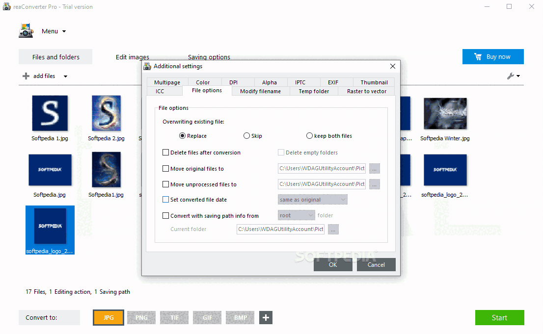Browse path for Move unprocessed files to
This screenshot has height=334, width=543.
[374, 184]
